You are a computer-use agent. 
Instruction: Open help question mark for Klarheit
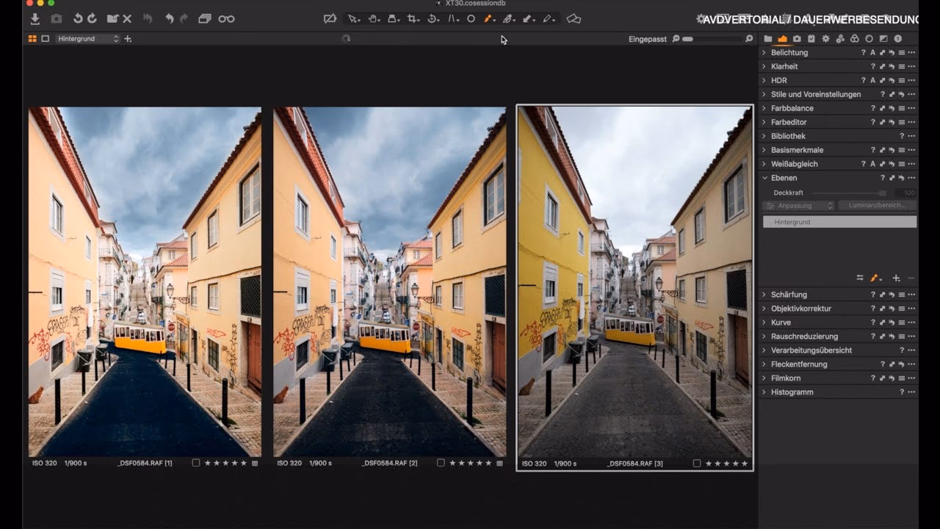tap(872, 66)
